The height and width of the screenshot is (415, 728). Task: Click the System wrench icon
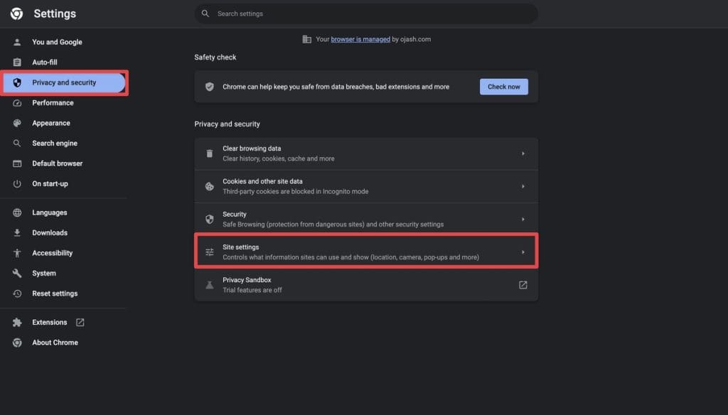[17, 274]
